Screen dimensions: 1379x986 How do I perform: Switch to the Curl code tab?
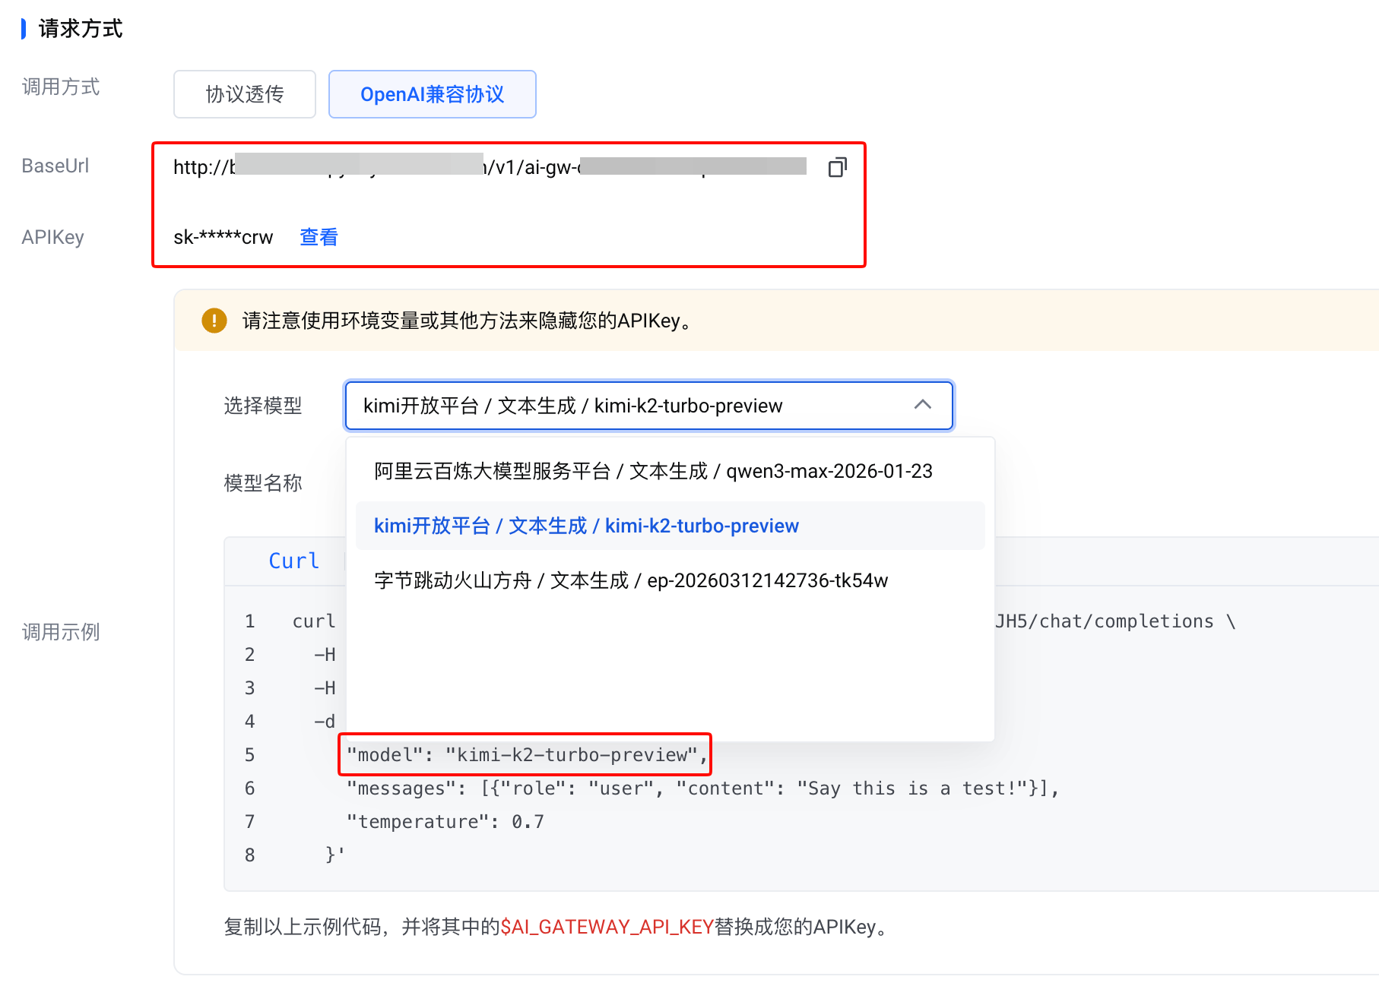[294, 561]
